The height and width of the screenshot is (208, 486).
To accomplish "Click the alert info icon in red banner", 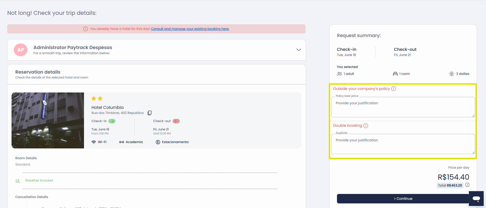I will [86, 29].
